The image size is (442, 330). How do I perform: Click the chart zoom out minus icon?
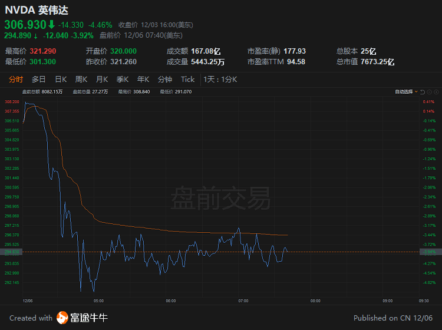pyautogui.click(x=429, y=92)
